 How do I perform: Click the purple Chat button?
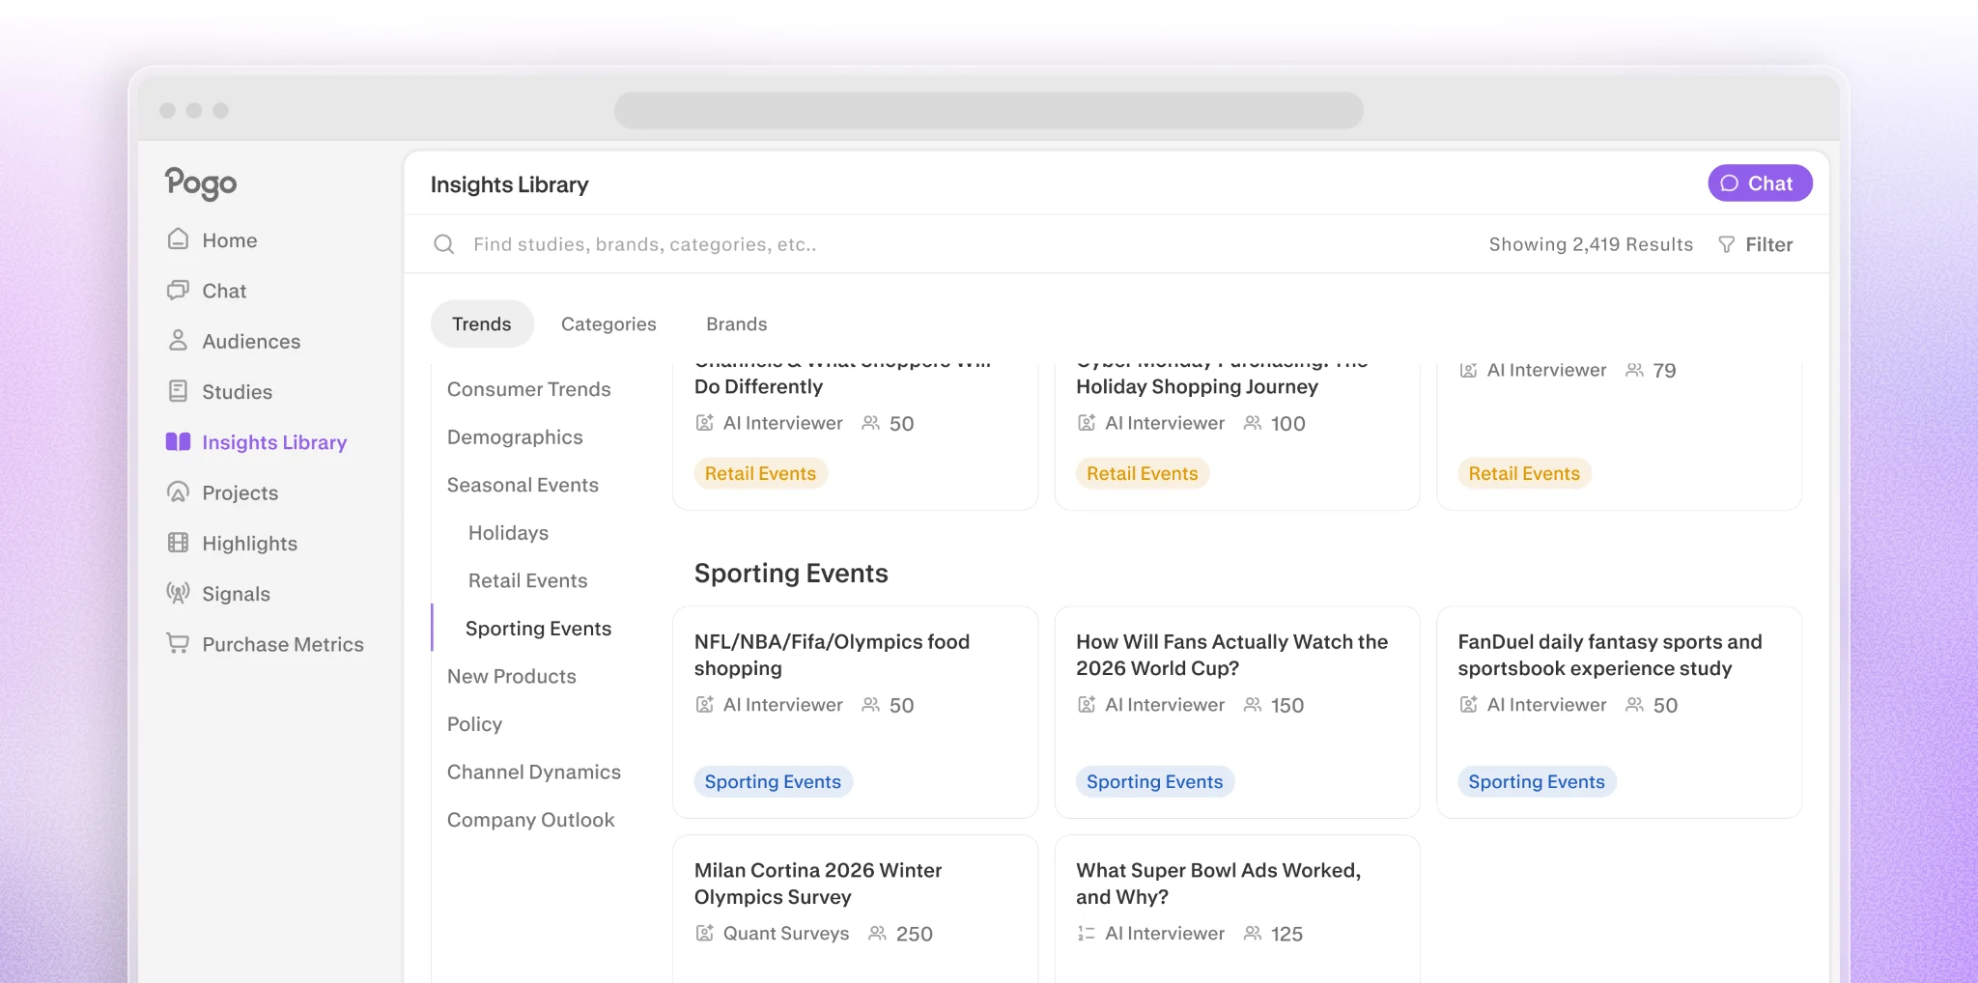pos(1760,183)
